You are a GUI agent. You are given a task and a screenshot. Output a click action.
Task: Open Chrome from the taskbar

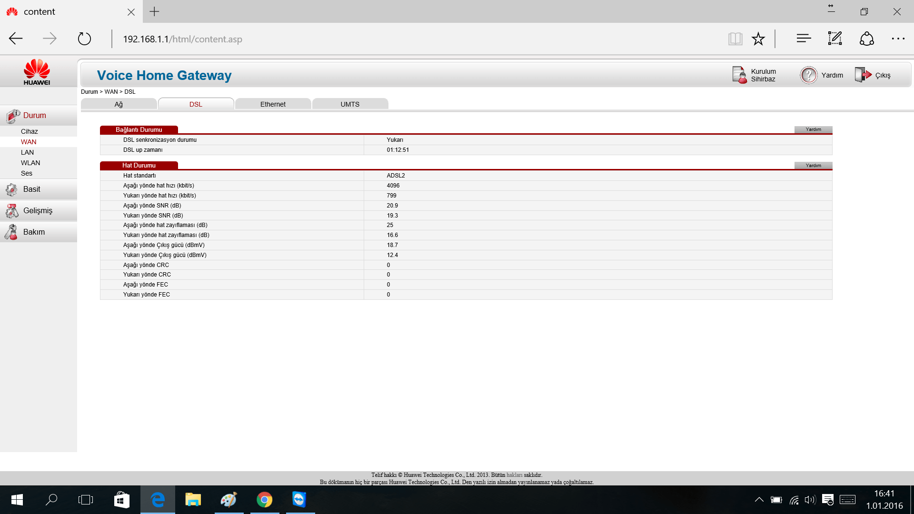coord(264,500)
